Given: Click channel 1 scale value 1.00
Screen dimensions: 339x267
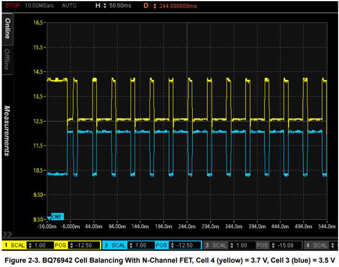Looking at the screenshot, I should click(x=40, y=245).
